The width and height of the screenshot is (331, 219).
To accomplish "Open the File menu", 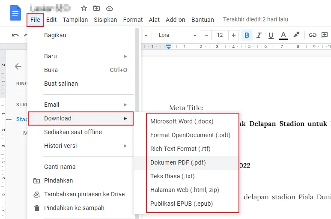I will pos(35,20).
